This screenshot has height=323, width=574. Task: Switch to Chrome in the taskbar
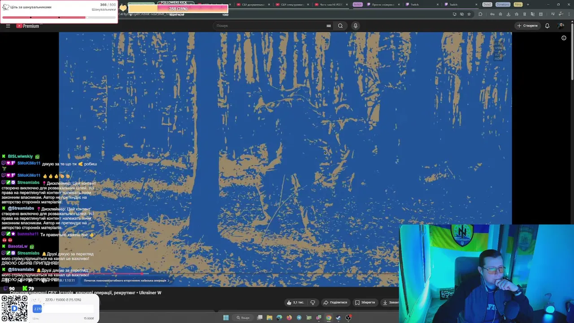(x=329, y=318)
